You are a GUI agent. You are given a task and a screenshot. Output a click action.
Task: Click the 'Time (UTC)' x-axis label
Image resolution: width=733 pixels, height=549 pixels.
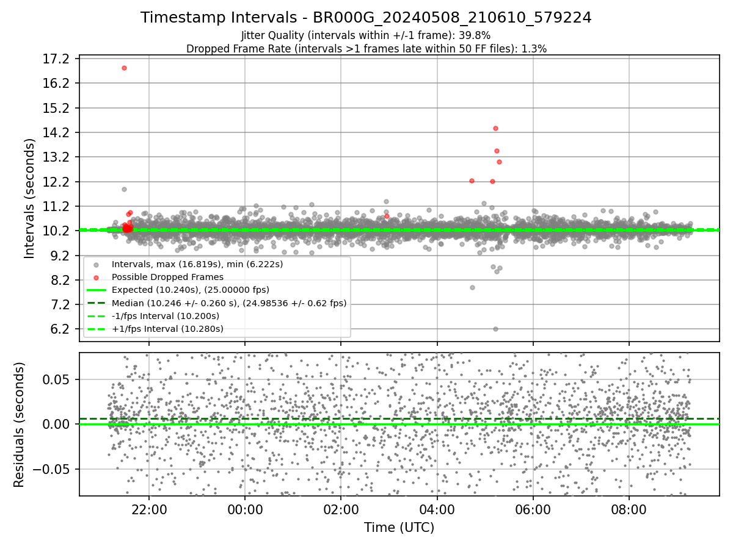[399, 528]
